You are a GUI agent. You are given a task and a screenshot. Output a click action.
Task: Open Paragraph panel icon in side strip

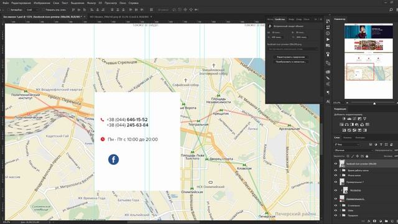328,93
